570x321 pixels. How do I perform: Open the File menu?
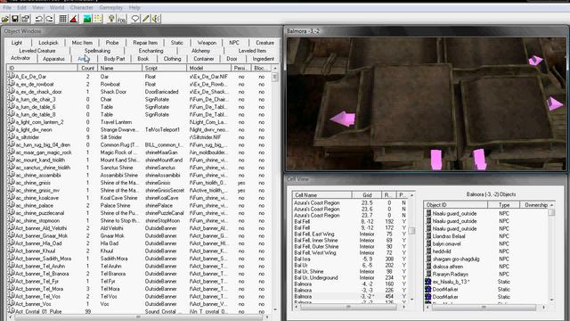pyautogui.click(x=7, y=7)
